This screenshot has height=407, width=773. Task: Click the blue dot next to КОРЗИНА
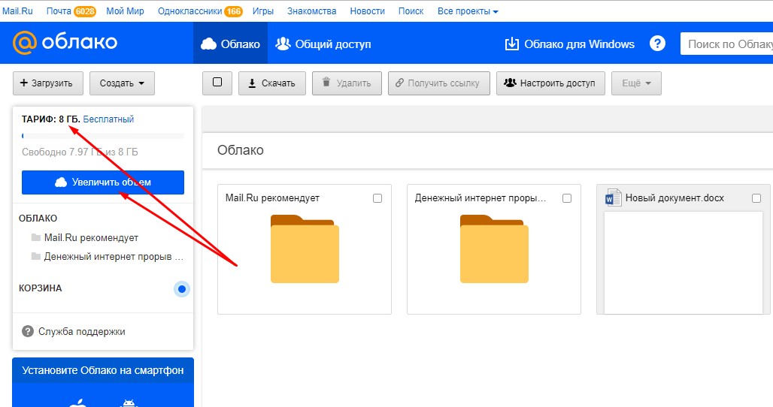point(181,289)
